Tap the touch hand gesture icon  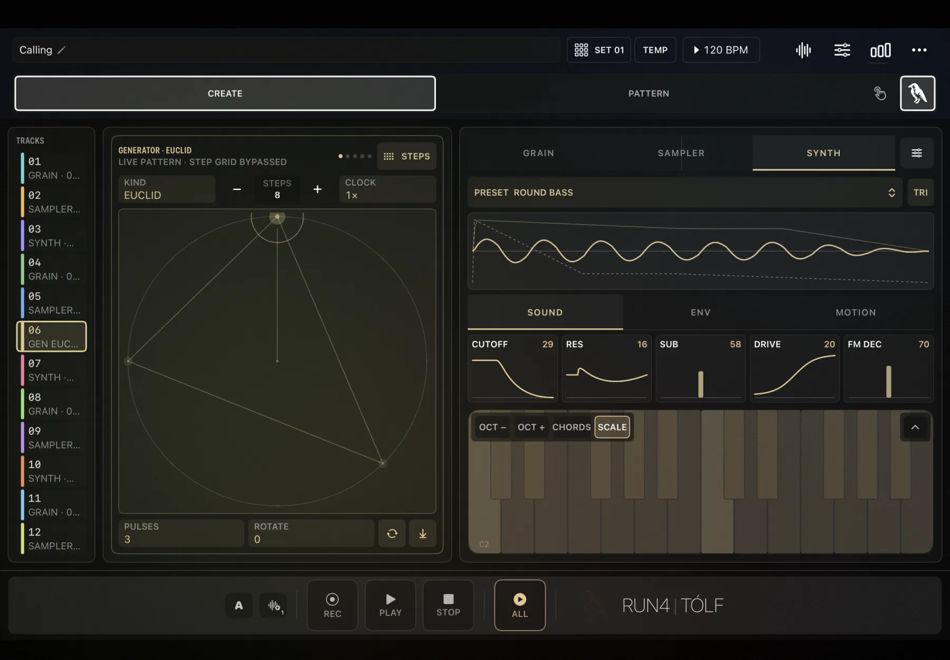(x=880, y=93)
